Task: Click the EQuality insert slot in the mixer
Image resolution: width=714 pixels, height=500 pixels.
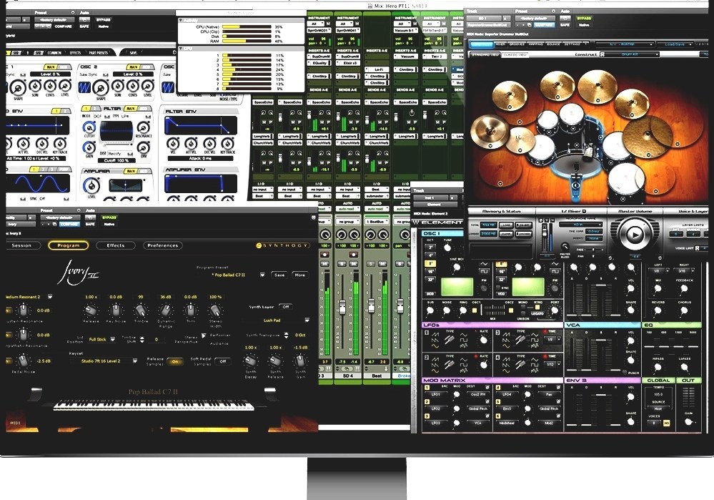Action: 319,63
